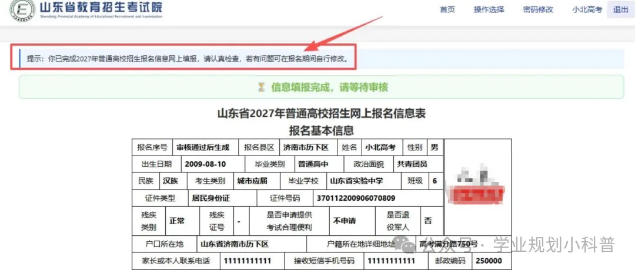
Task: Click the 山东省实验中学 school value
Action: pyautogui.click(x=357, y=181)
